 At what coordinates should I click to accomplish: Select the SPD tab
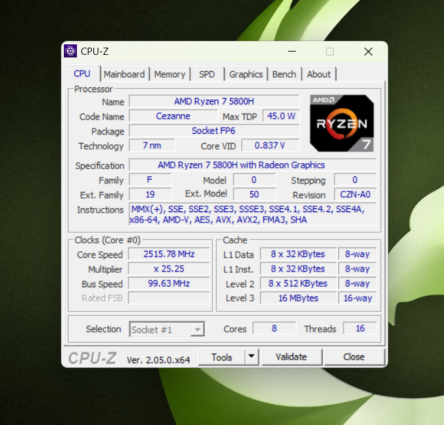coord(207,74)
